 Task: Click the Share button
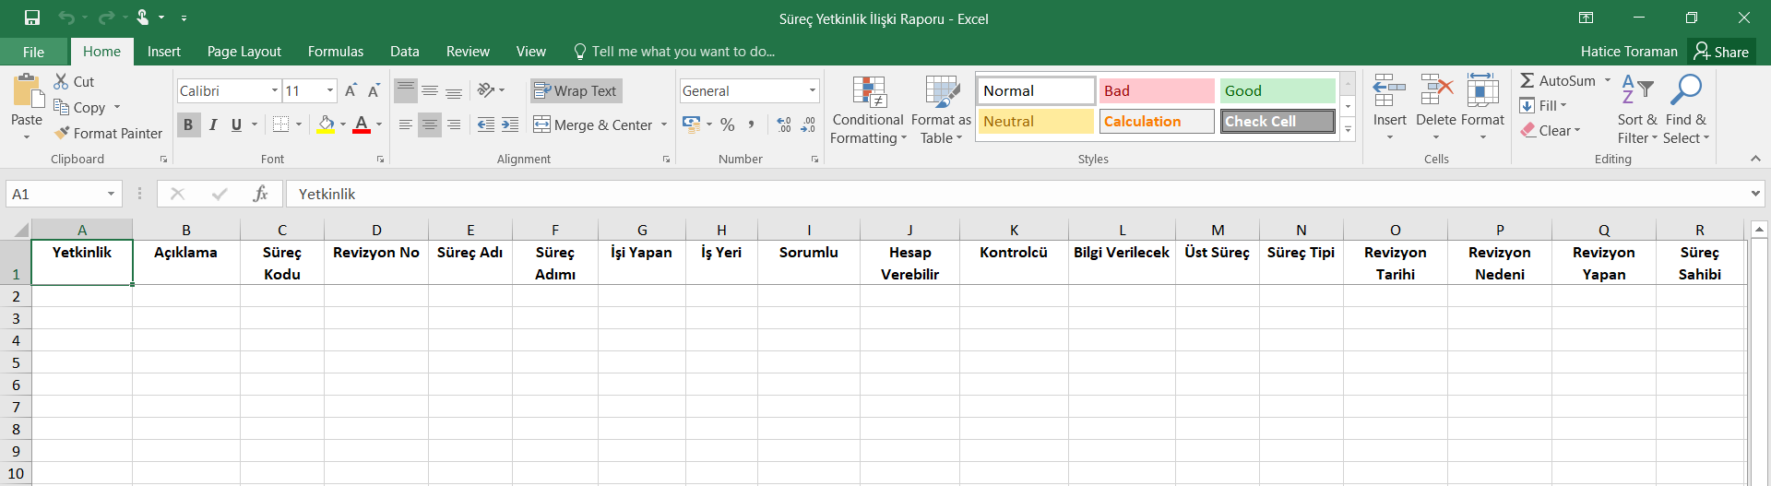[1721, 52]
